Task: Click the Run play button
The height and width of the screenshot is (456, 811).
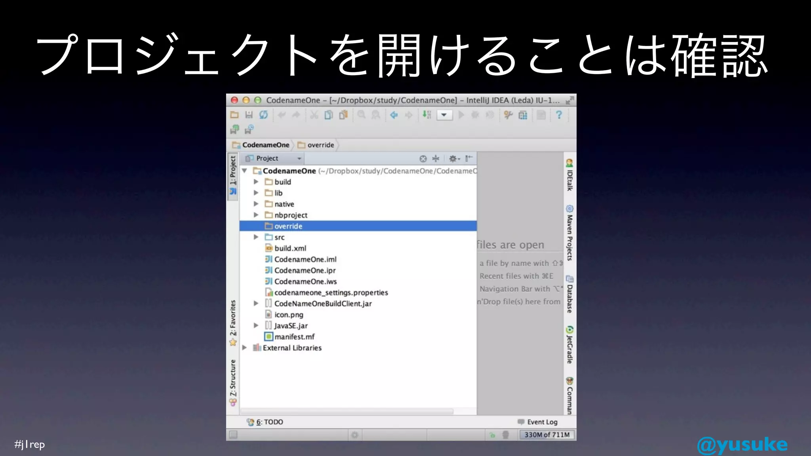Action: coord(461,115)
